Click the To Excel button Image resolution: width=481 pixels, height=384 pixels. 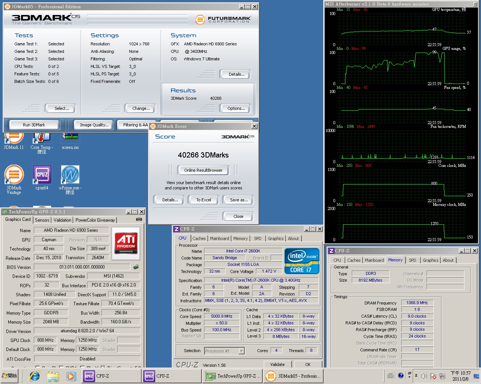pos(204,200)
